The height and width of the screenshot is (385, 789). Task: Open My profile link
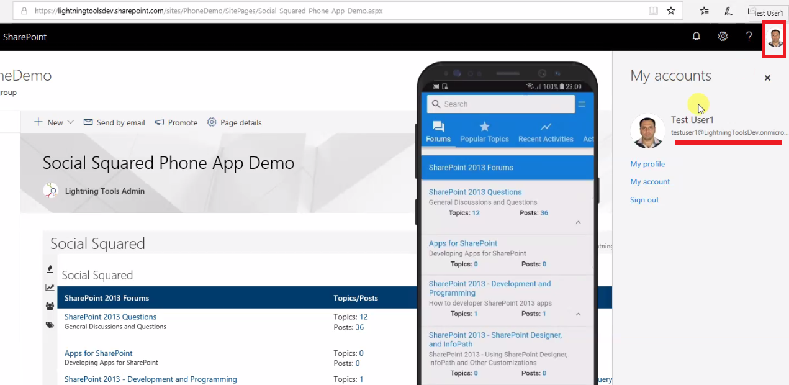(x=647, y=164)
